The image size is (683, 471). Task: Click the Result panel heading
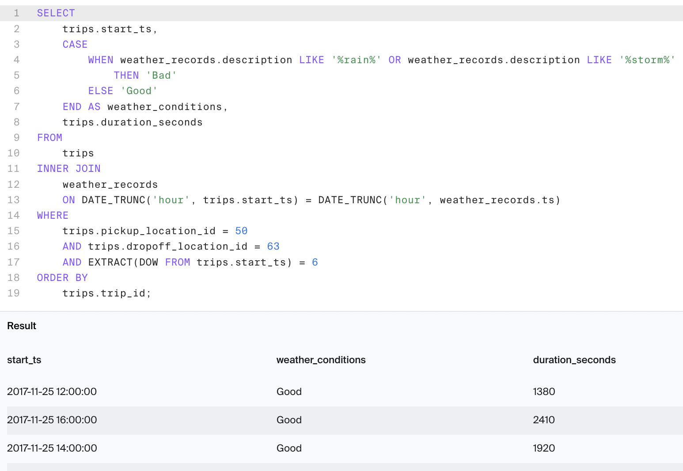(x=22, y=326)
